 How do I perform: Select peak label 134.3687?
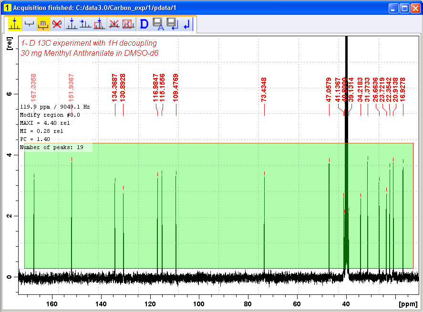tap(114, 88)
